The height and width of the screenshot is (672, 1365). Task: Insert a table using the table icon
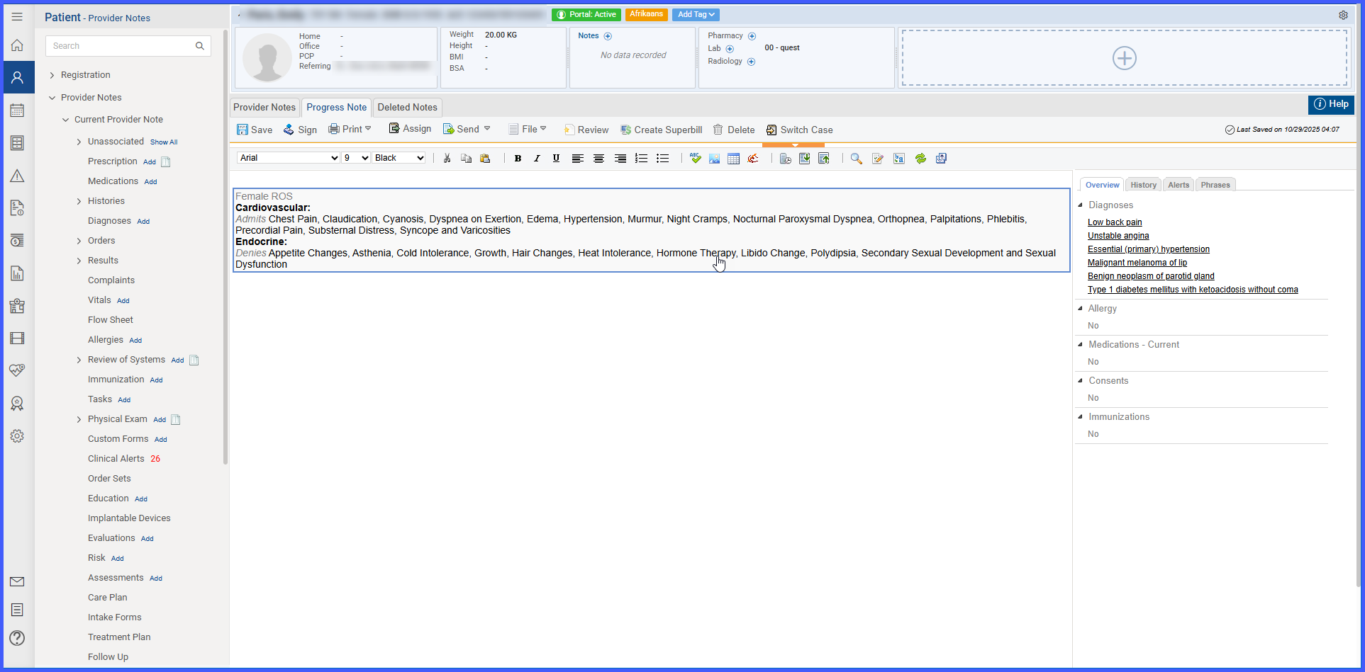click(x=734, y=159)
